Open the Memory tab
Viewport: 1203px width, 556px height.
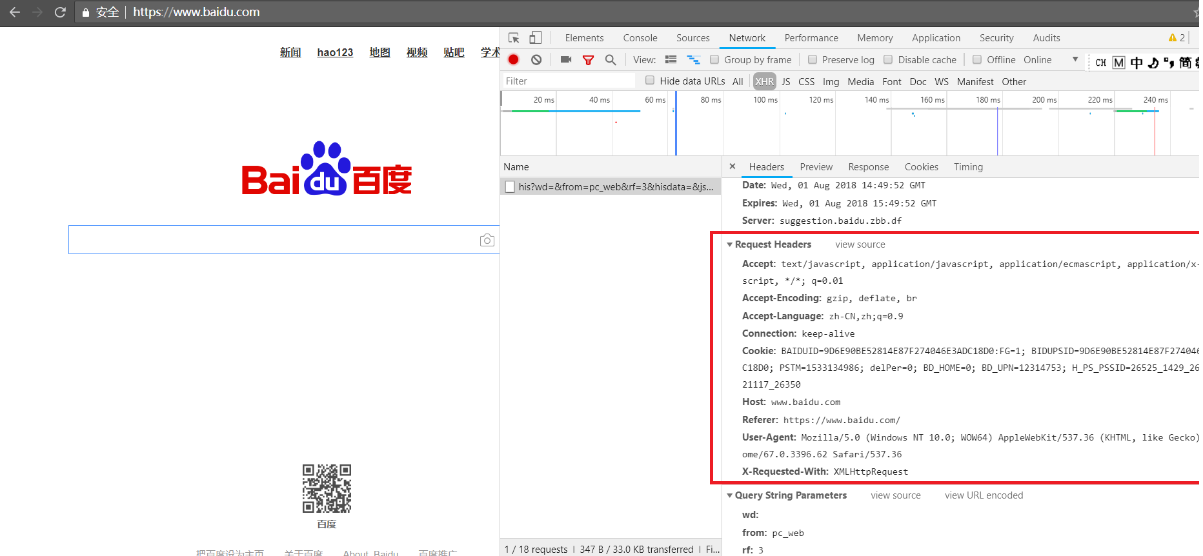coord(875,38)
